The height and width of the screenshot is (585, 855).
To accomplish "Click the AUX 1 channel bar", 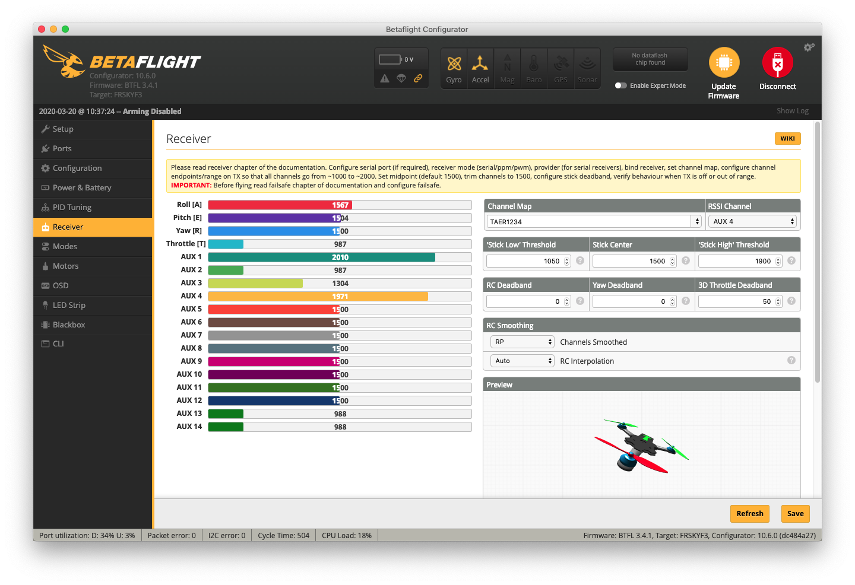I will point(340,257).
